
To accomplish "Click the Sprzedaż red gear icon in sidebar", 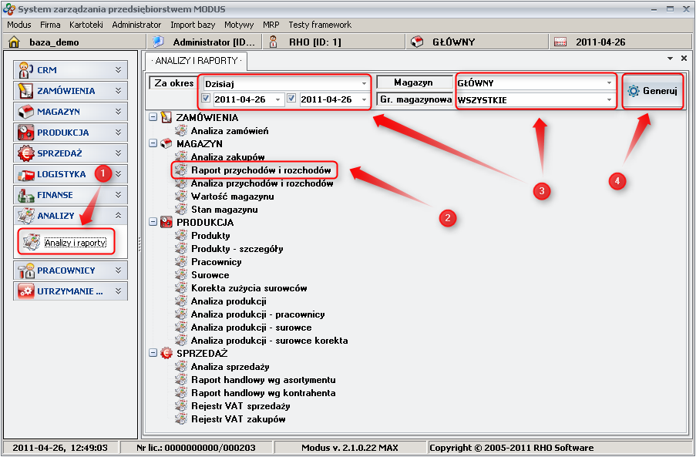I will tap(25, 153).
